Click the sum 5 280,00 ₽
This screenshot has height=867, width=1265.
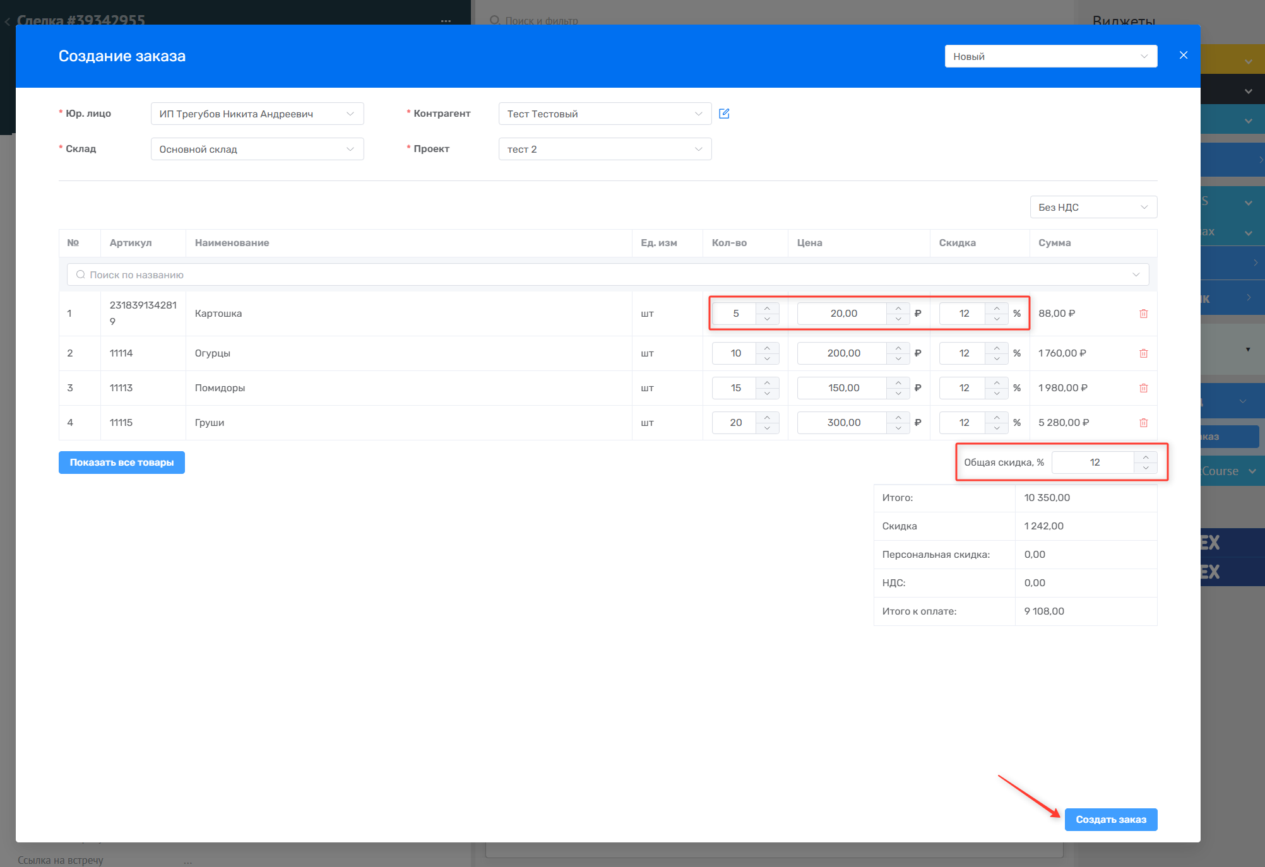click(x=1064, y=423)
